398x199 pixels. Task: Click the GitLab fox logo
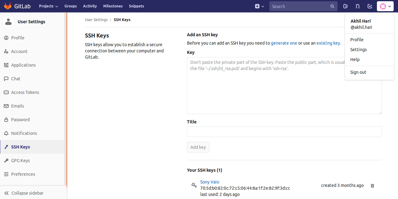pyautogui.click(x=7, y=6)
